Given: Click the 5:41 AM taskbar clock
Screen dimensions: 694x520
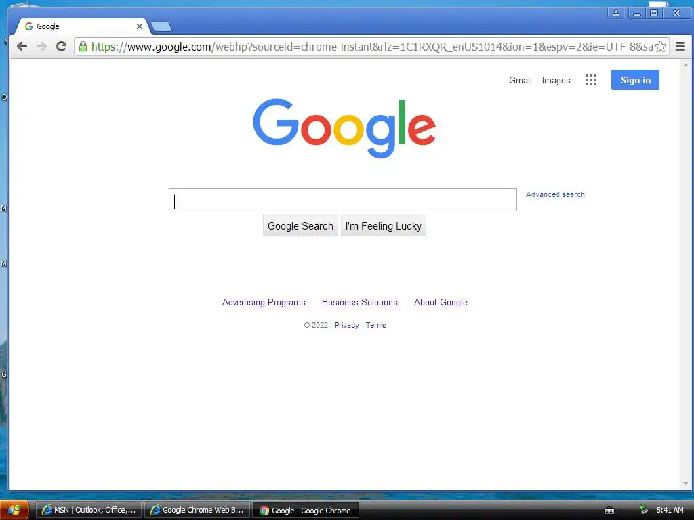Looking at the screenshot, I should point(670,511).
